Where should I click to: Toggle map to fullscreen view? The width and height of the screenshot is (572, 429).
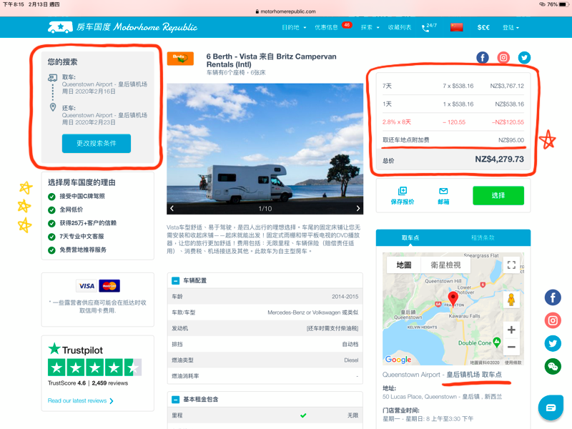tap(511, 265)
